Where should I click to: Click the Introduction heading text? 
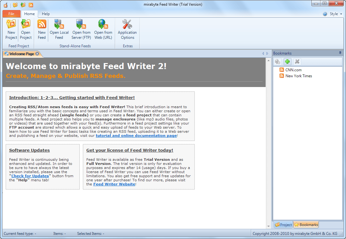click(x=72, y=98)
